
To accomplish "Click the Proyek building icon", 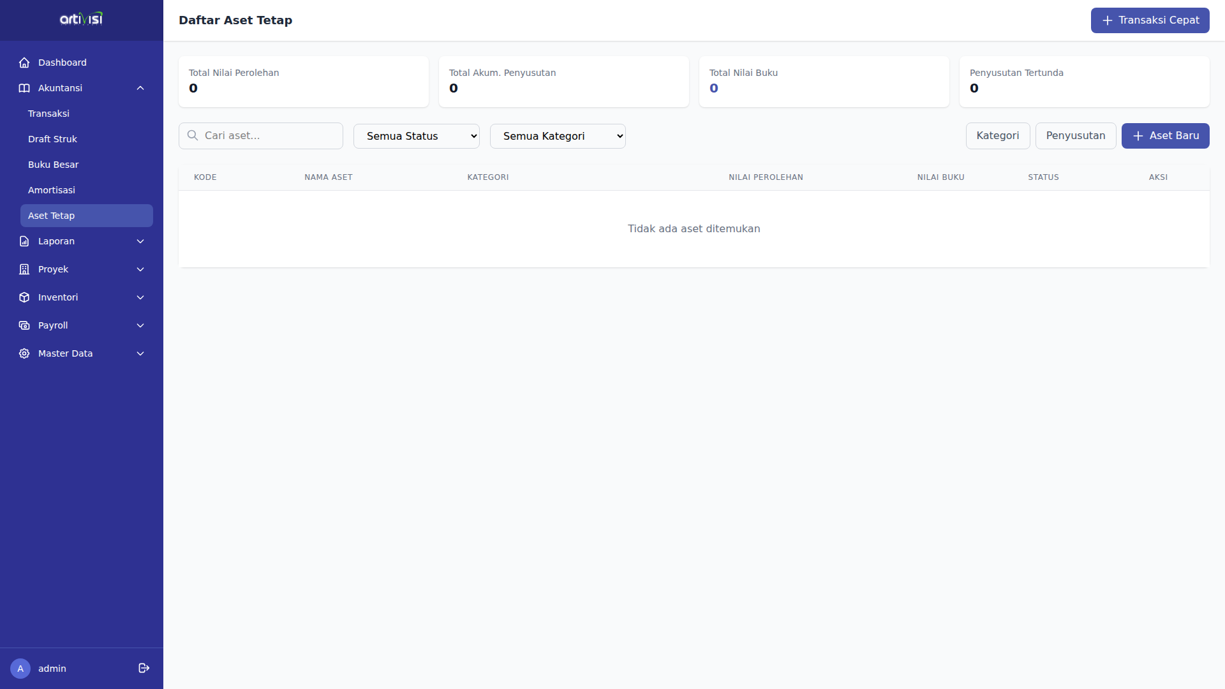I will [24, 269].
